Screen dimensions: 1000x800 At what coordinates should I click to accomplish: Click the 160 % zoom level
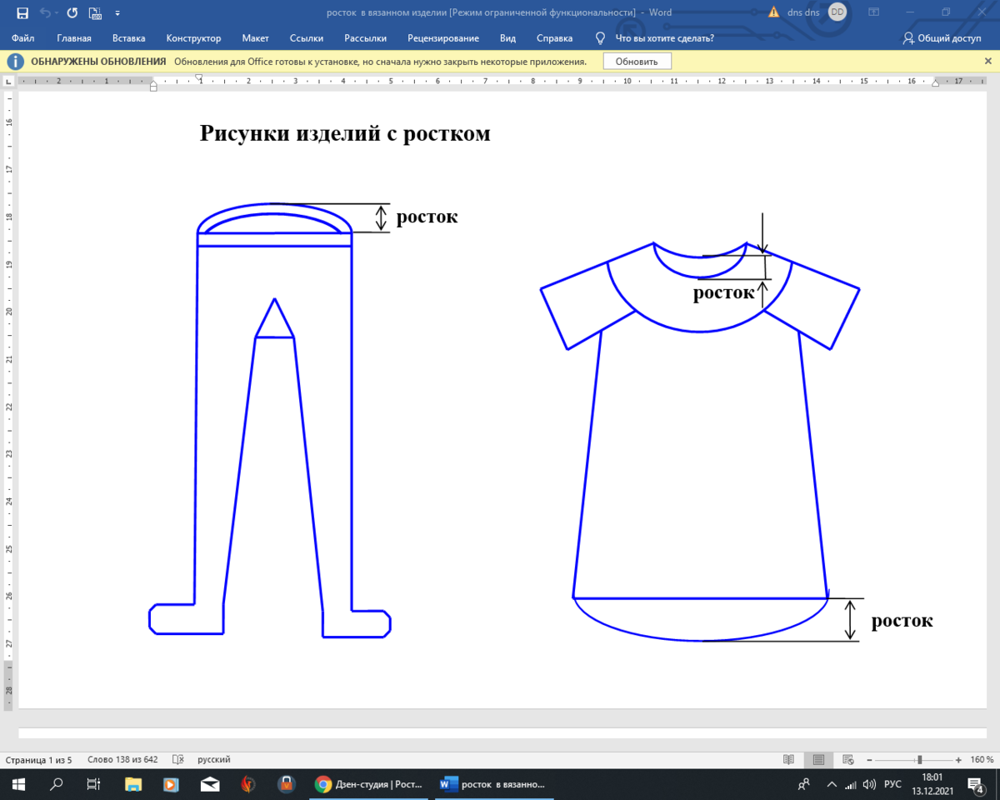point(982,760)
